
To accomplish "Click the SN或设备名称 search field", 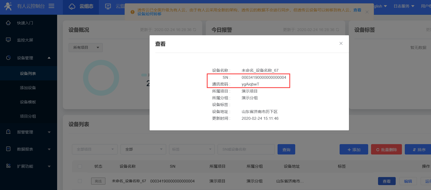I will click(246, 149).
